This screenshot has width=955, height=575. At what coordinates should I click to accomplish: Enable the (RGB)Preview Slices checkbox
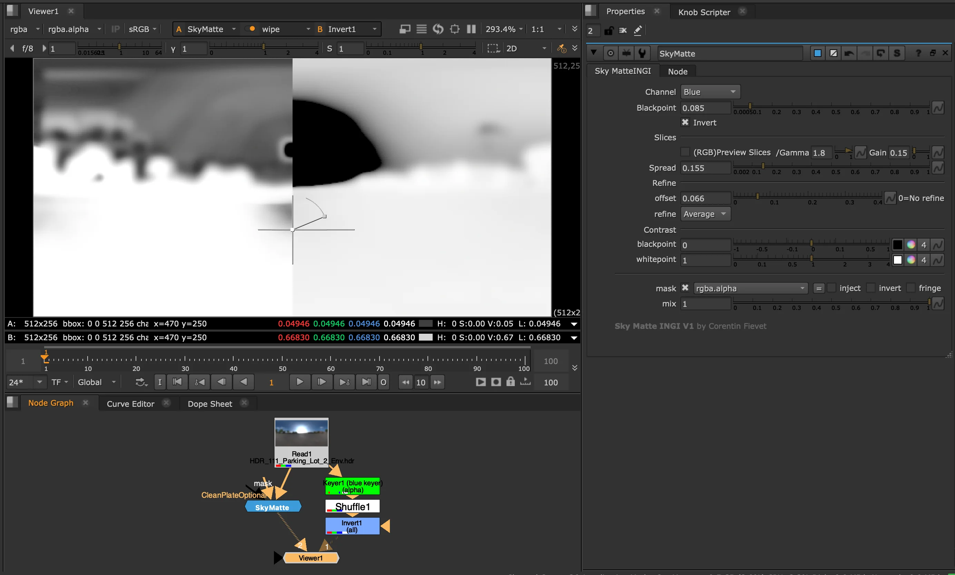(x=685, y=152)
